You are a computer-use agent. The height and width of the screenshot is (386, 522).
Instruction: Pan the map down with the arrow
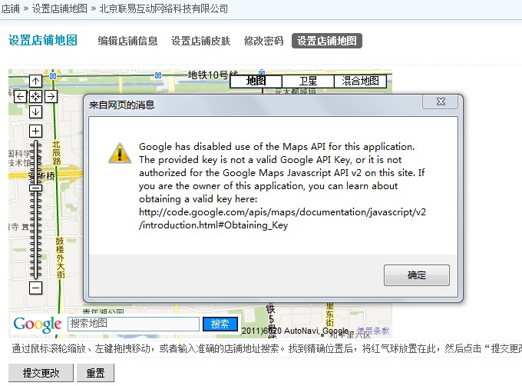pyautogui.click(x=35, y=112)
